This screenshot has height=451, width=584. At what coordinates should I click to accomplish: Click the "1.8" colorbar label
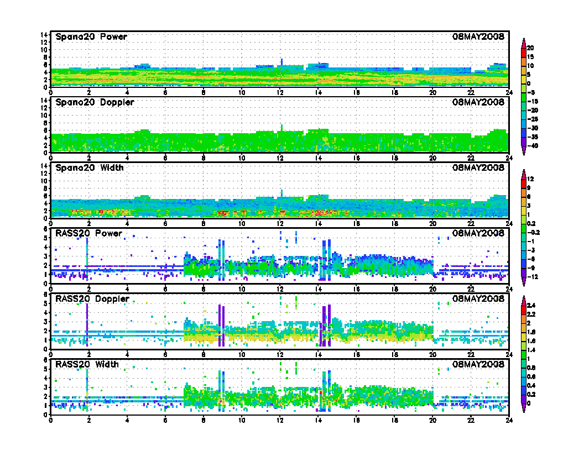pyautogui.click(x=531, y=332)
